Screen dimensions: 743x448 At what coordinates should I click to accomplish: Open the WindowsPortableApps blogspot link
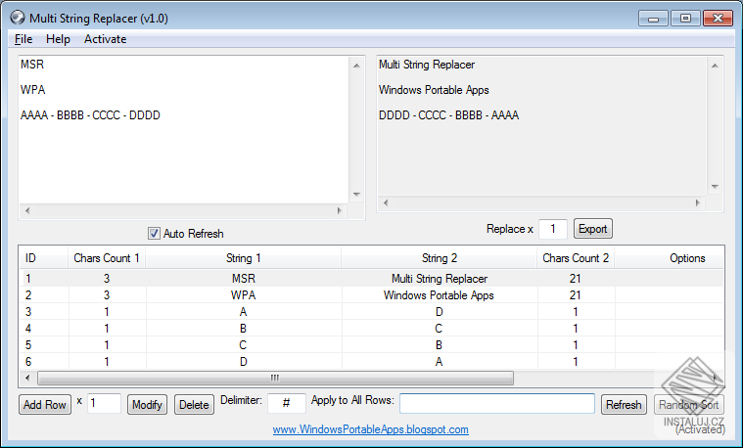[x=370, y=429]
